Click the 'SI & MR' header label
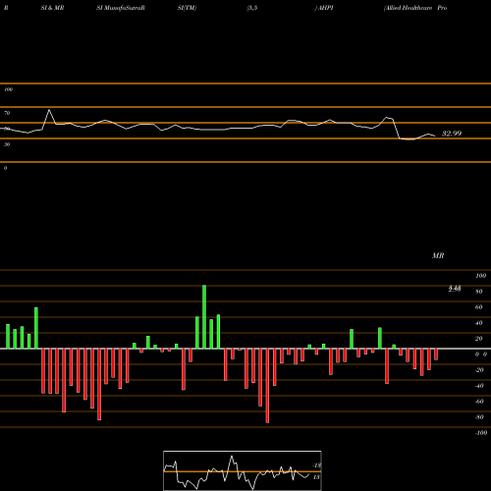Image resolution: width=491 pixels, height=491 pixels. click(x=52, y=8)
